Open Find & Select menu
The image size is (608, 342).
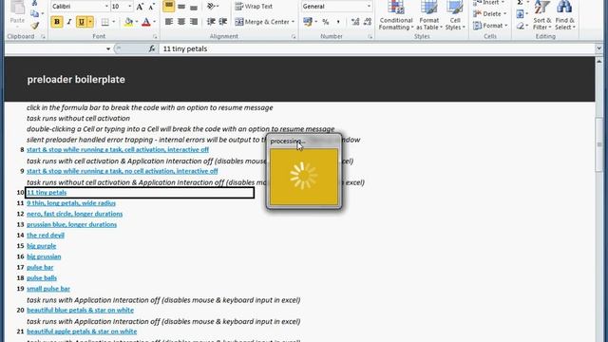click(564, 15)
